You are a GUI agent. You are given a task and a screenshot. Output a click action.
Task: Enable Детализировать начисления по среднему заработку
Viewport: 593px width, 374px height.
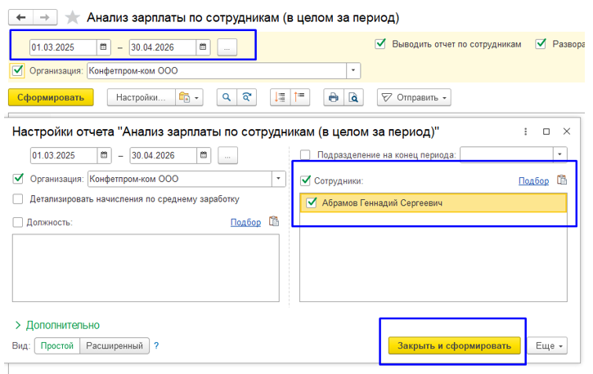18,199
